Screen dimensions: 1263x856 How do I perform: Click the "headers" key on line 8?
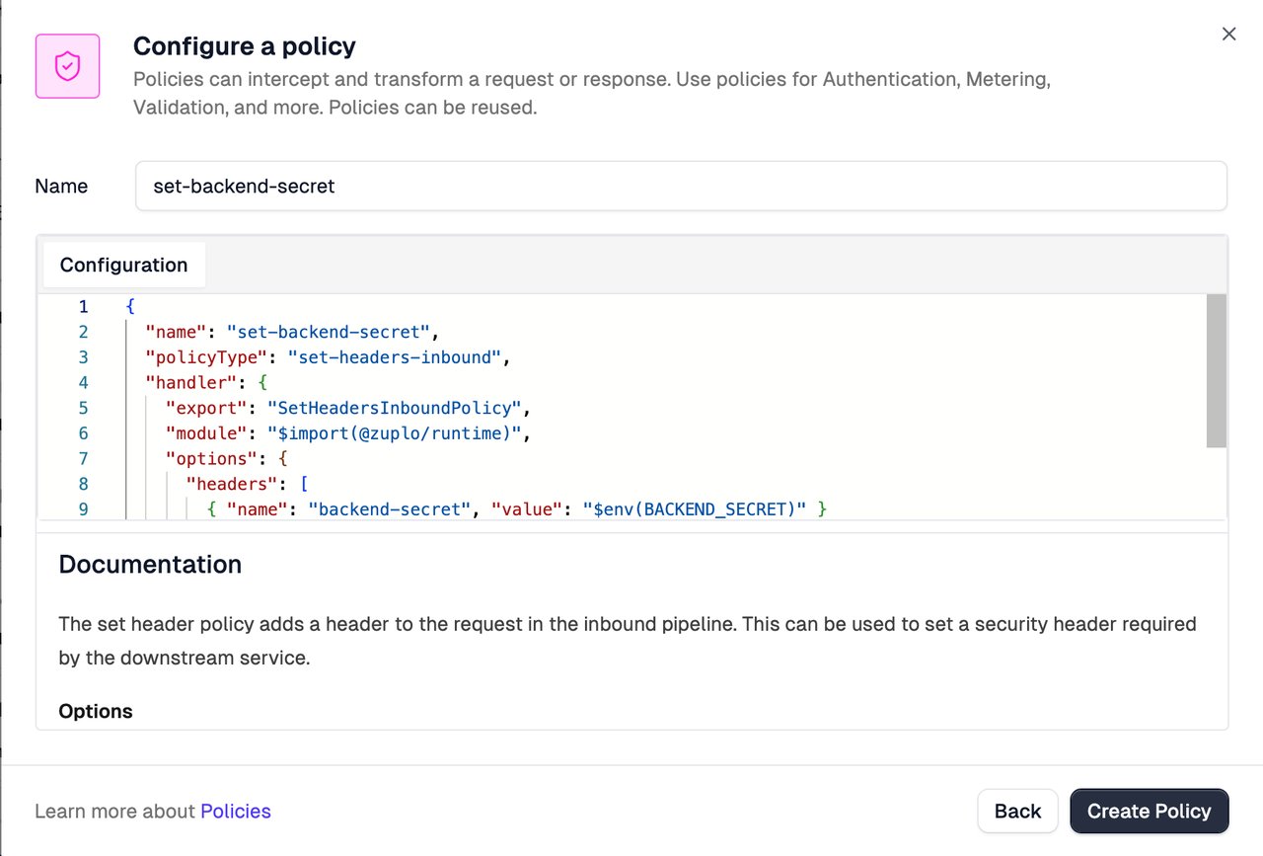(231, 484)
